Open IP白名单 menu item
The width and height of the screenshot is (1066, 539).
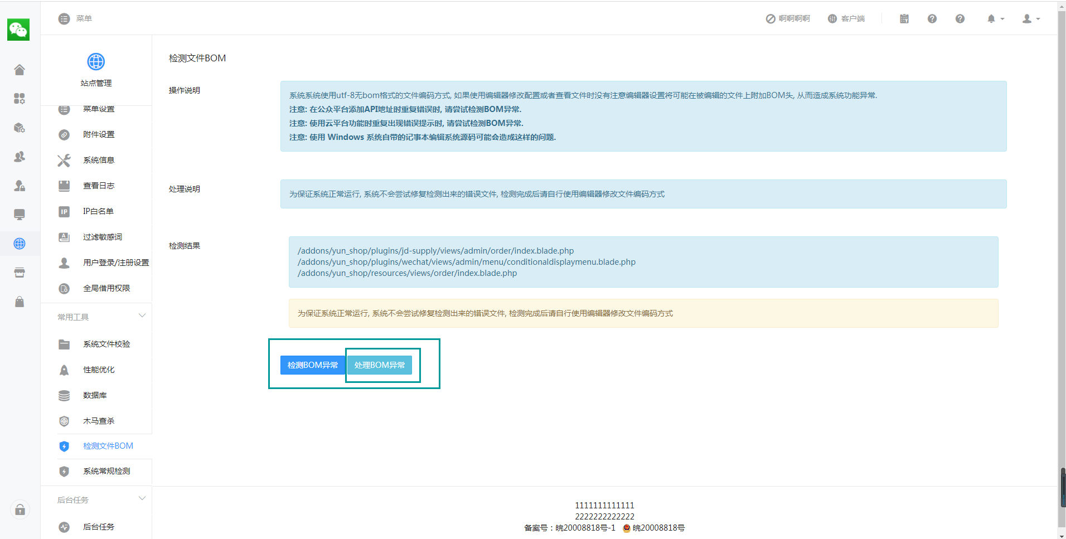click(98, 211)
